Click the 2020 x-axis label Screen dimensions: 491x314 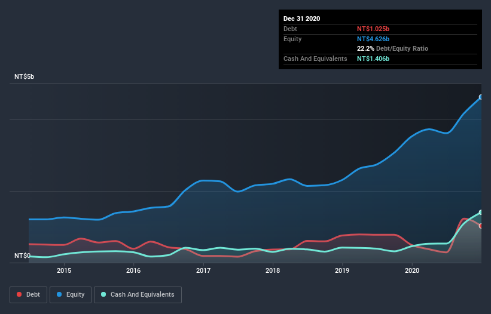click(412, 270)
